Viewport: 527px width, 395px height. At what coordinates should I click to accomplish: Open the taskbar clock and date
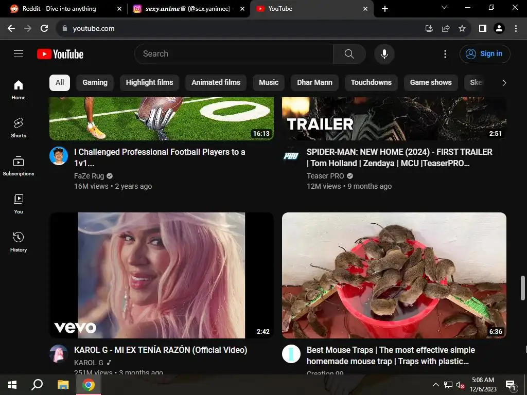[483, 385]
